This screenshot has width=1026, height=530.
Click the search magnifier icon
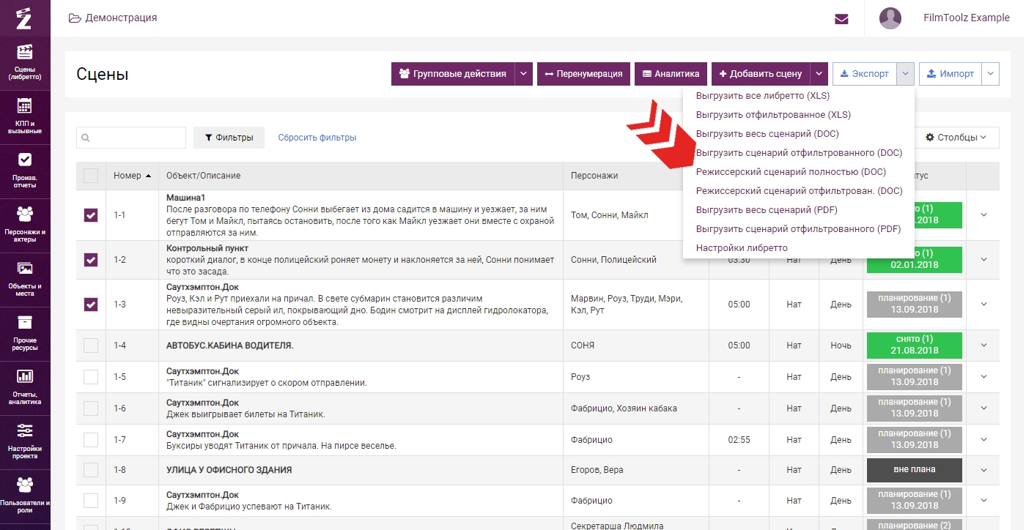86,138
